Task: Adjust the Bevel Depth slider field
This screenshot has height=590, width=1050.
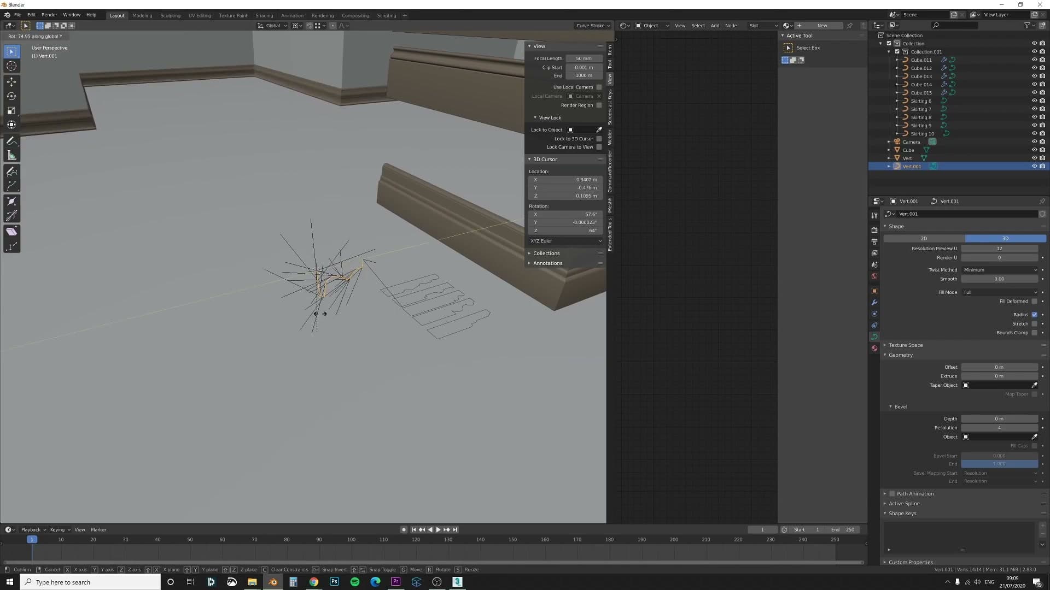Action: (x=1000, y=419)
